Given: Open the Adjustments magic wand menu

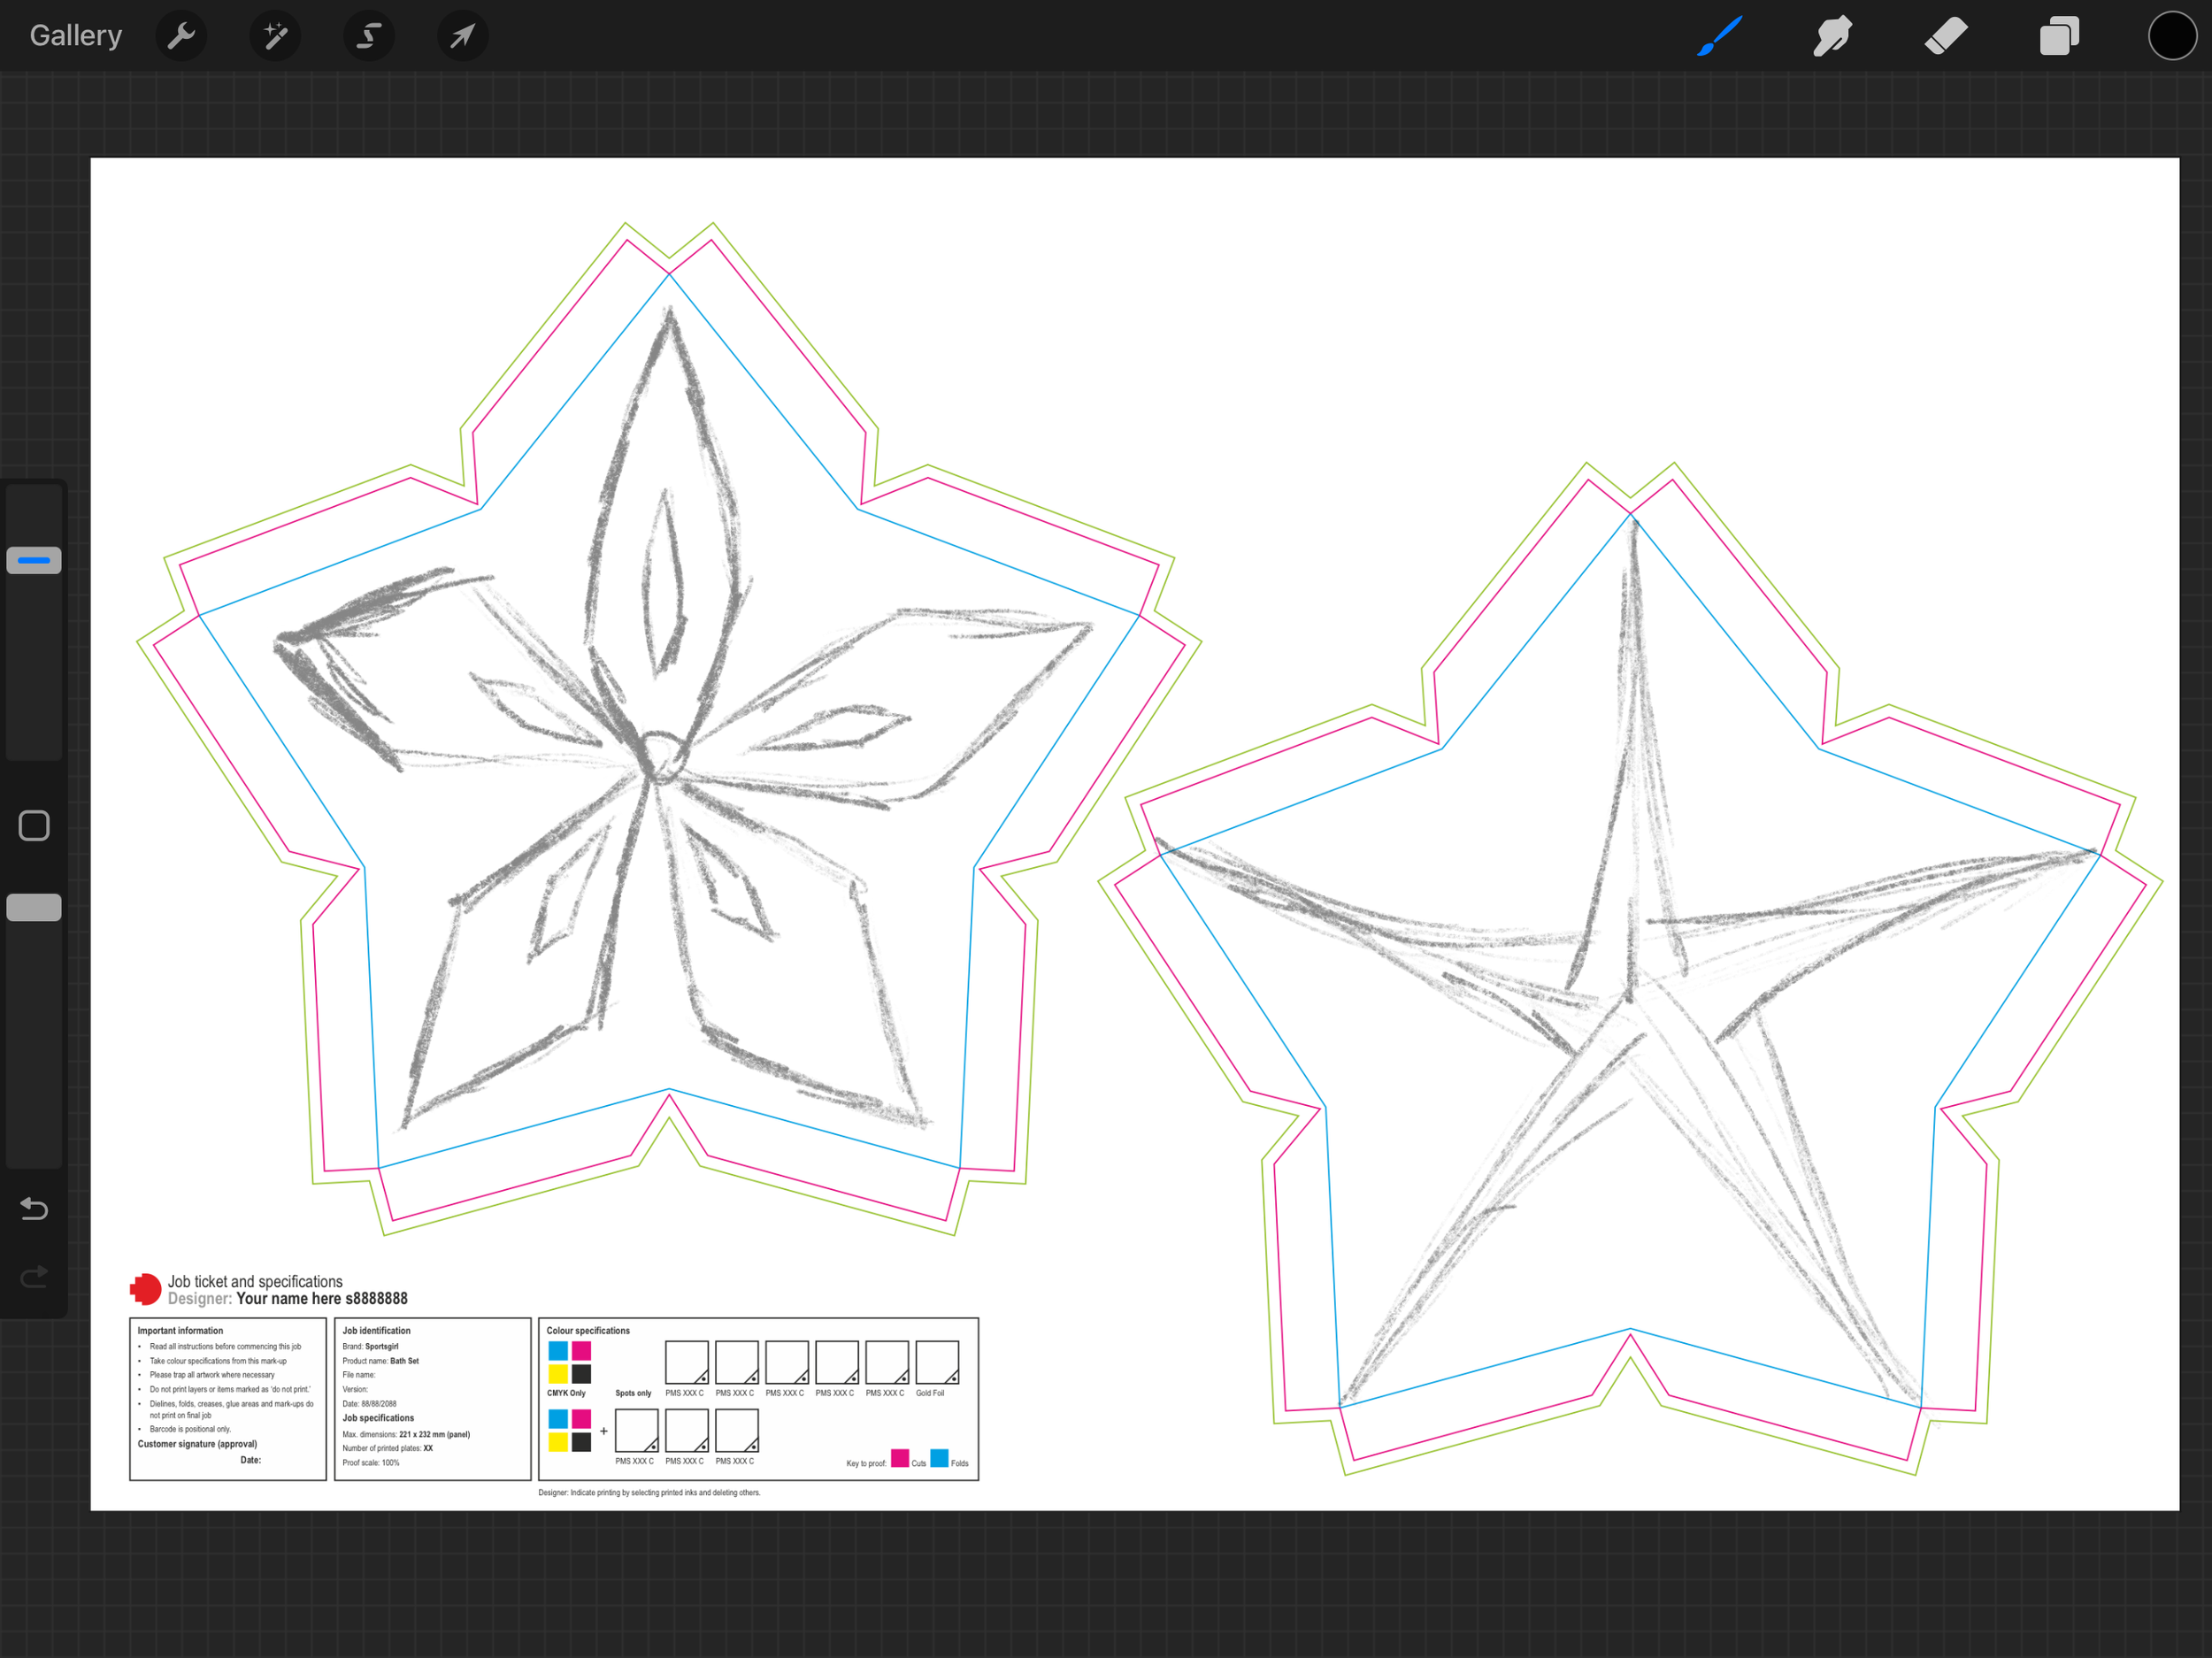Looking at the screenshot, I should (x=275, y=36).
